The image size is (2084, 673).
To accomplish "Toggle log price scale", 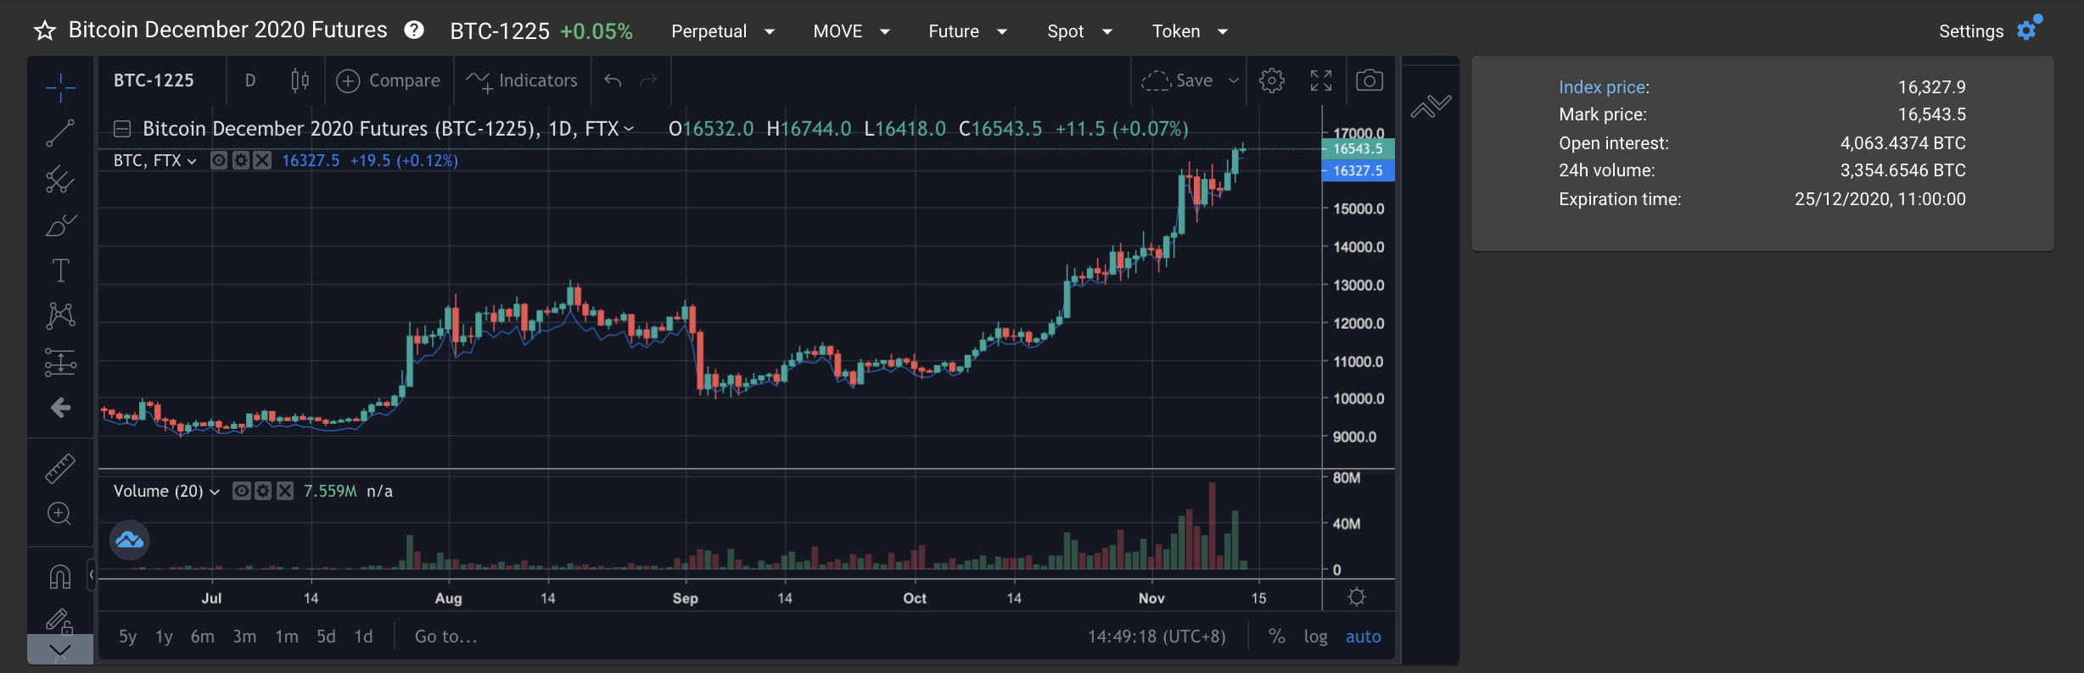I will point(1315,637).
